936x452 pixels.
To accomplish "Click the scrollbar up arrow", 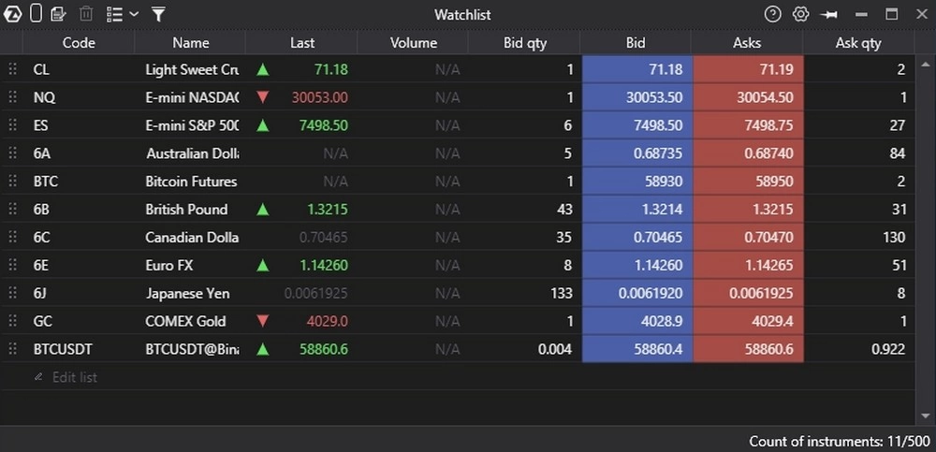I will (x=926, y=64).
